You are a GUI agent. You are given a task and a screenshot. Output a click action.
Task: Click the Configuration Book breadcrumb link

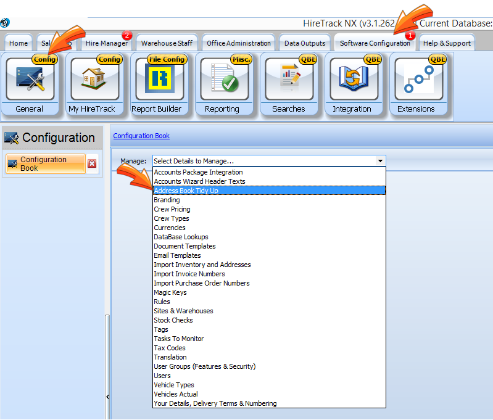point(141,136)
